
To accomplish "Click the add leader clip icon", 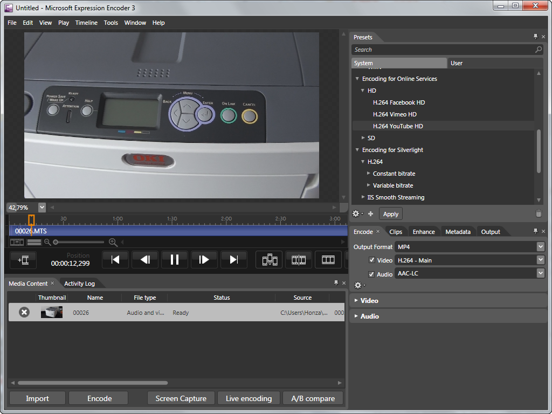I will tap(23, 260).
